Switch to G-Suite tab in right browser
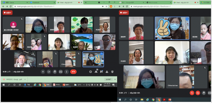The width and height of the screenshot is (212, 103). 159,2
